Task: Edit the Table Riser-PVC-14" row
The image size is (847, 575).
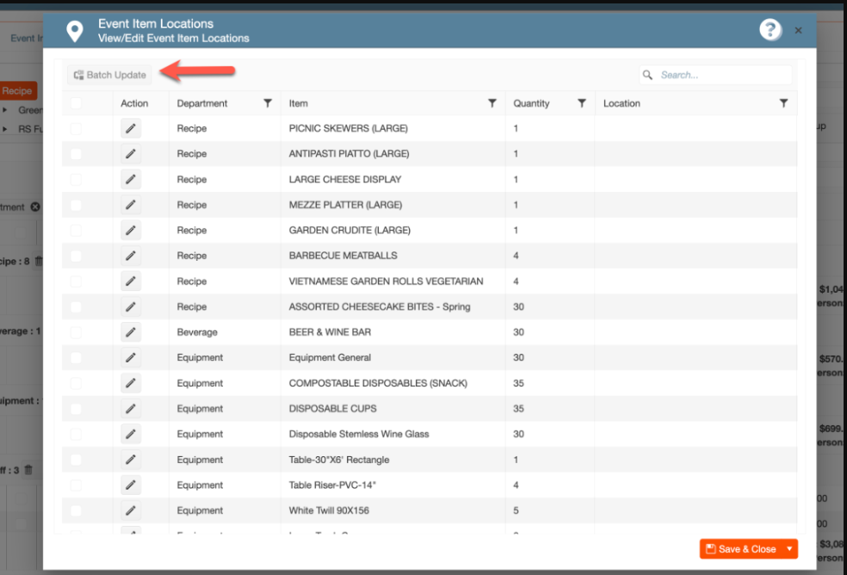Action: 131,485
